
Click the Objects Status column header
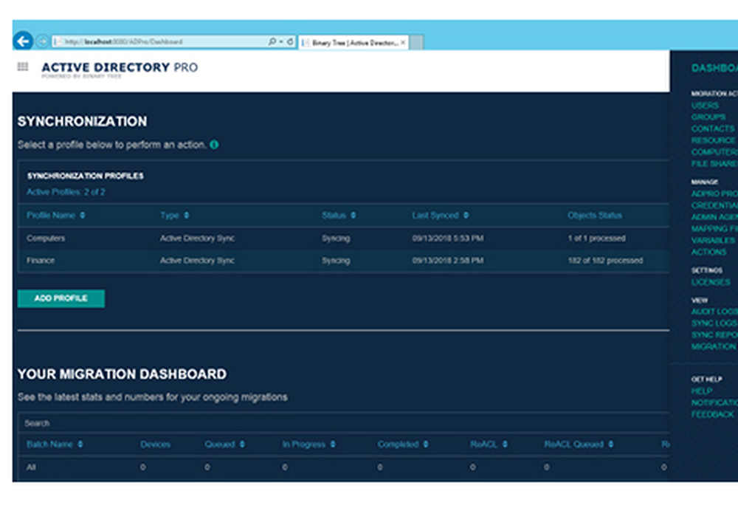(x=594, y=215)
